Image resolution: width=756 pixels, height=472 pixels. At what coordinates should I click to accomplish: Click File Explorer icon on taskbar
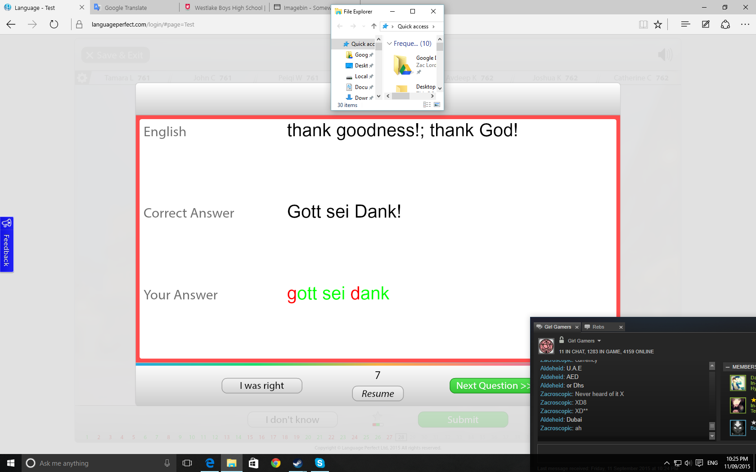(232, 463)
